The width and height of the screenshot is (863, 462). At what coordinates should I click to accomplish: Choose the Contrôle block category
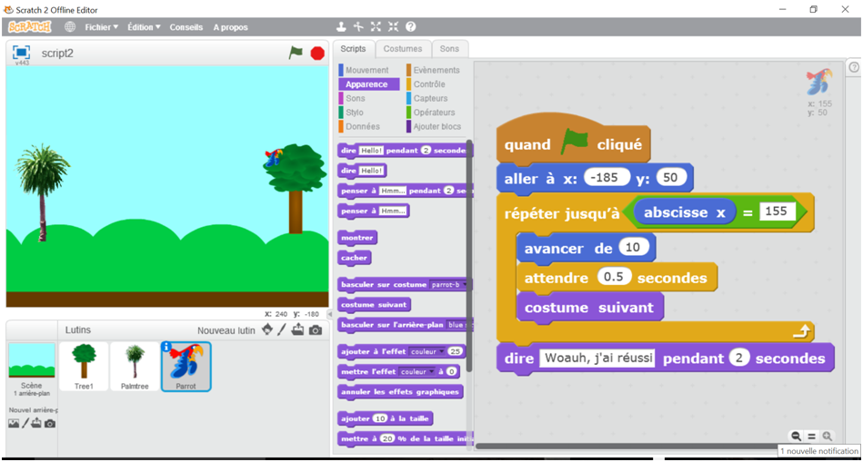pyautogui.click(x=428, y=84)
